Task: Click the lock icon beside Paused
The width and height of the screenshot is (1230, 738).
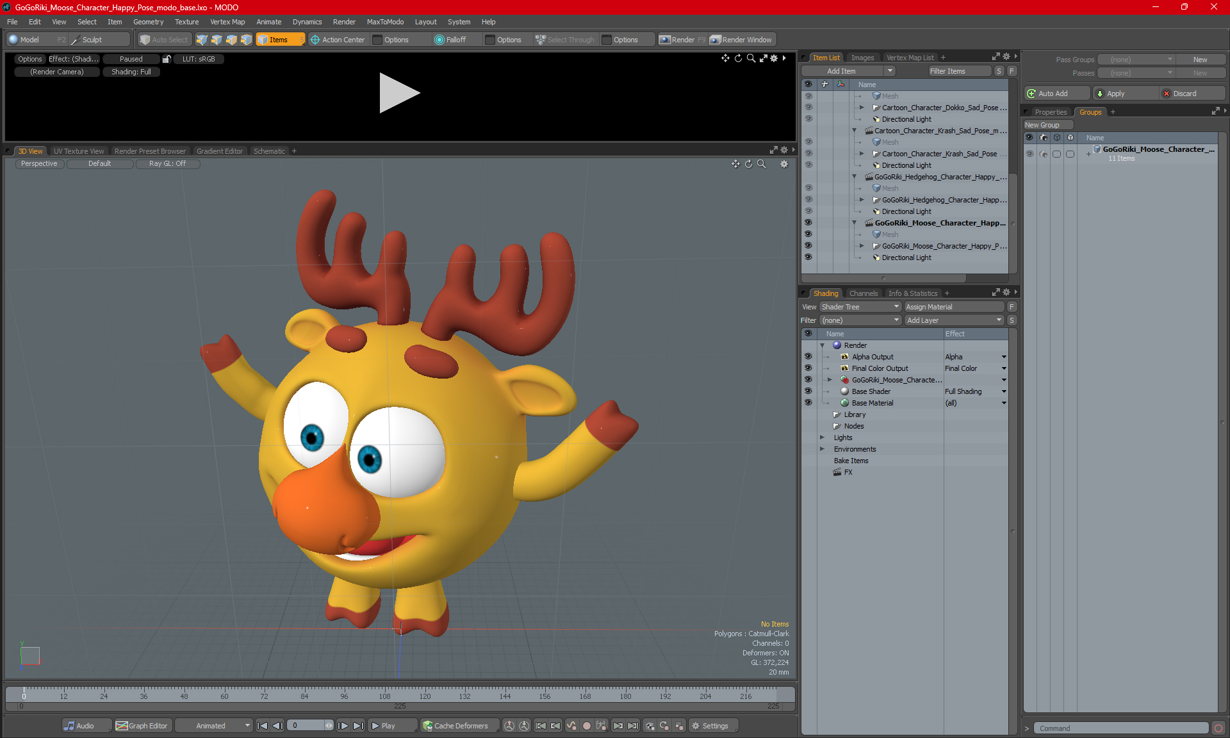Action: [x=167, y=59]
